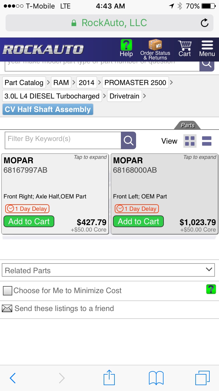Reload the page in Safari
This screenshot has width=219, height=391.
coord(204,23)
